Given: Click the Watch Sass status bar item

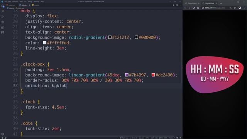Looking at the screenshot, I should click(x=124, y=138).
